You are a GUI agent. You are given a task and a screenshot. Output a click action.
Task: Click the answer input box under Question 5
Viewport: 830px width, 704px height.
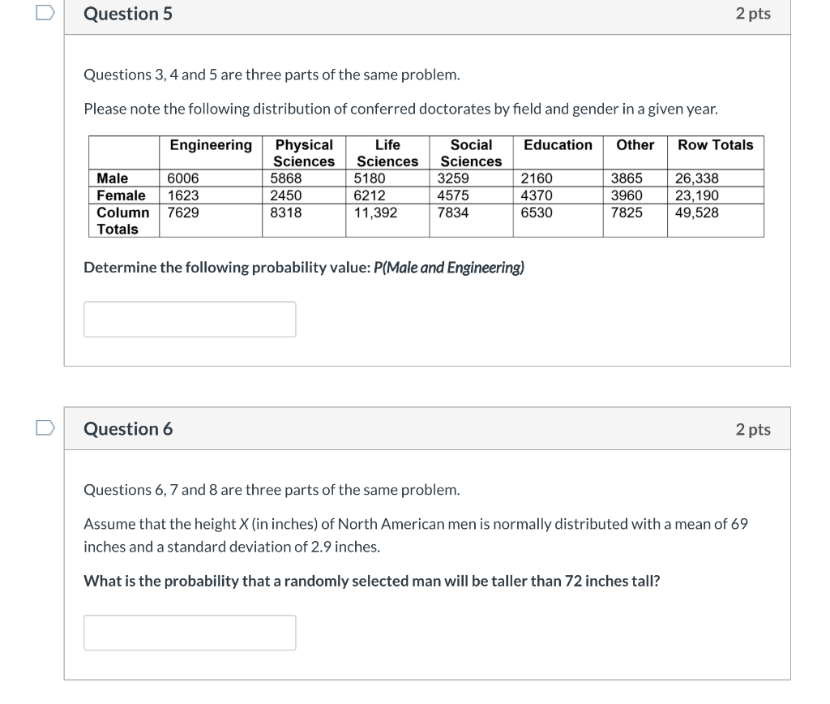click(189, 319)
